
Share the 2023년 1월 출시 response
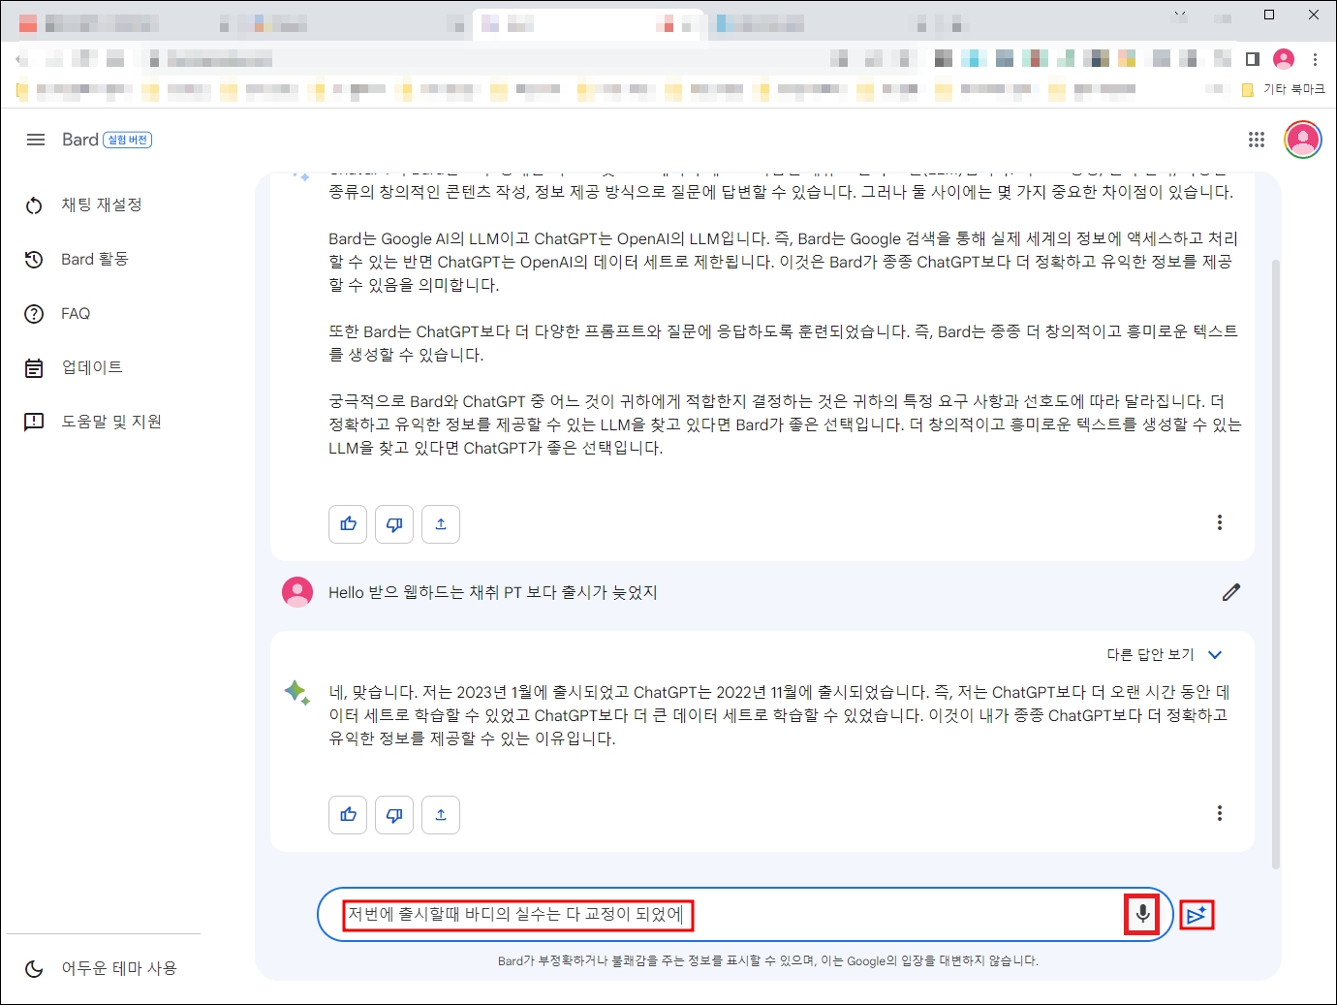coord(441,815)
